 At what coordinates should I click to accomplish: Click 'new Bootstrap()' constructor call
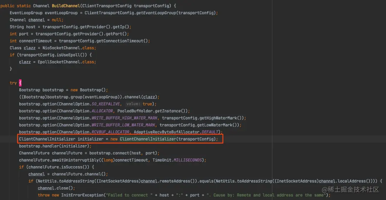point(89,90)
